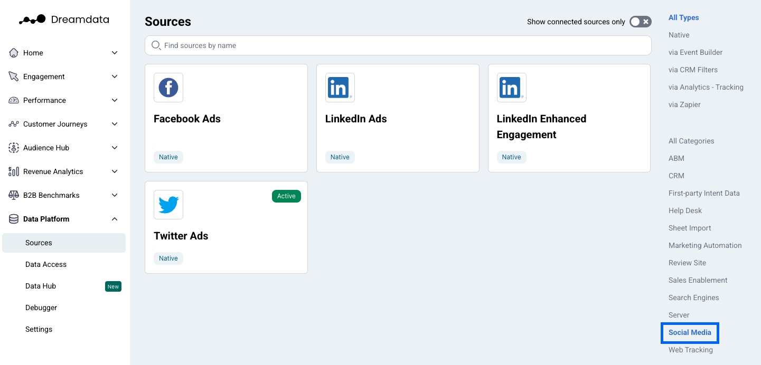Select the Review Site category
761x365 pixels.
click(687, 263)
